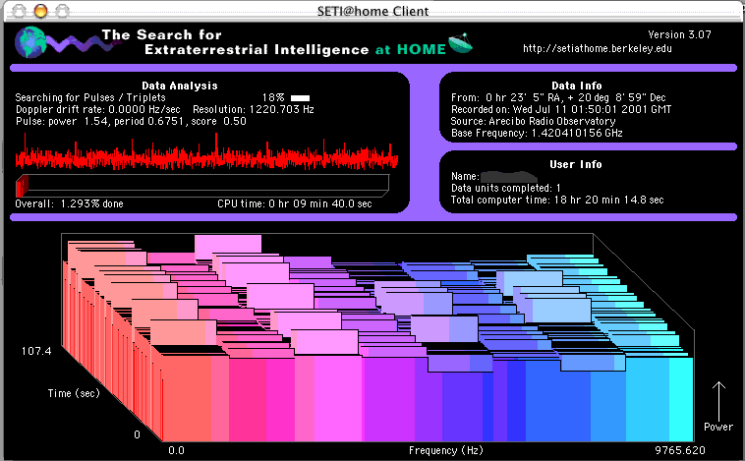The image size is (745, 461).
Task: Click the 107.4 time axis value
Action: pos(36,351)
